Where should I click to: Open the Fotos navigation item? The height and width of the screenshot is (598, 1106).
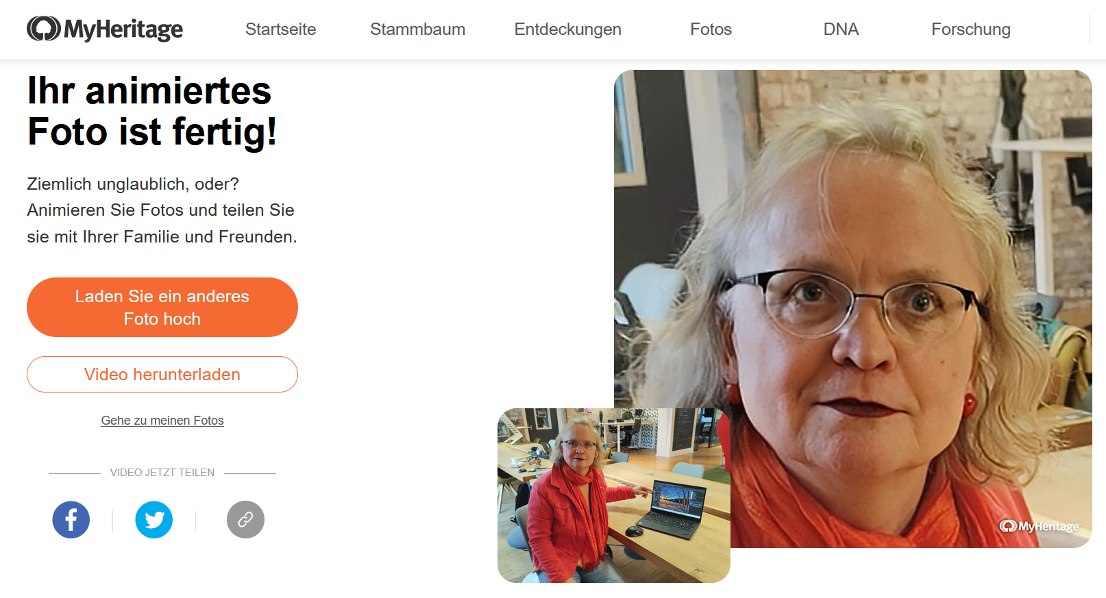click(x=711, y=29)
